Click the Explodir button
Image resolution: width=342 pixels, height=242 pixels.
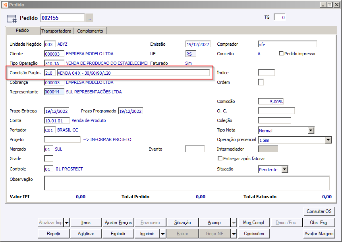(x=118, y=234)
